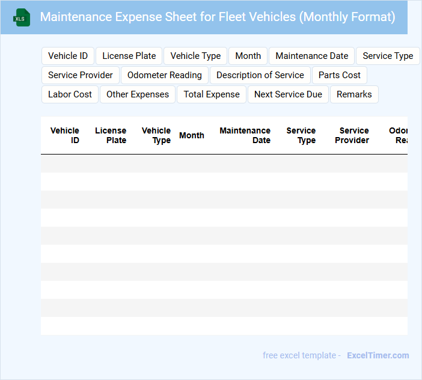The width and height of the screenshot is (422, 380).
Task: Click the Next Service Due tag
Action: tap(288, 94)
